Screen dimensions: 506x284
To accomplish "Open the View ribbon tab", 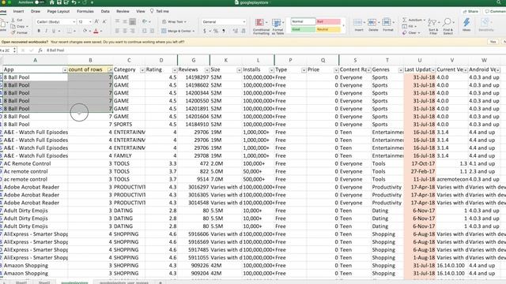I will [x=141, y=11].
